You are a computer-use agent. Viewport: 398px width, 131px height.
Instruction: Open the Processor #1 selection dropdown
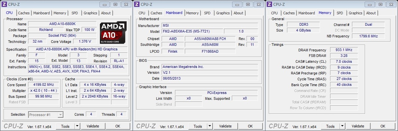(46, 114)
